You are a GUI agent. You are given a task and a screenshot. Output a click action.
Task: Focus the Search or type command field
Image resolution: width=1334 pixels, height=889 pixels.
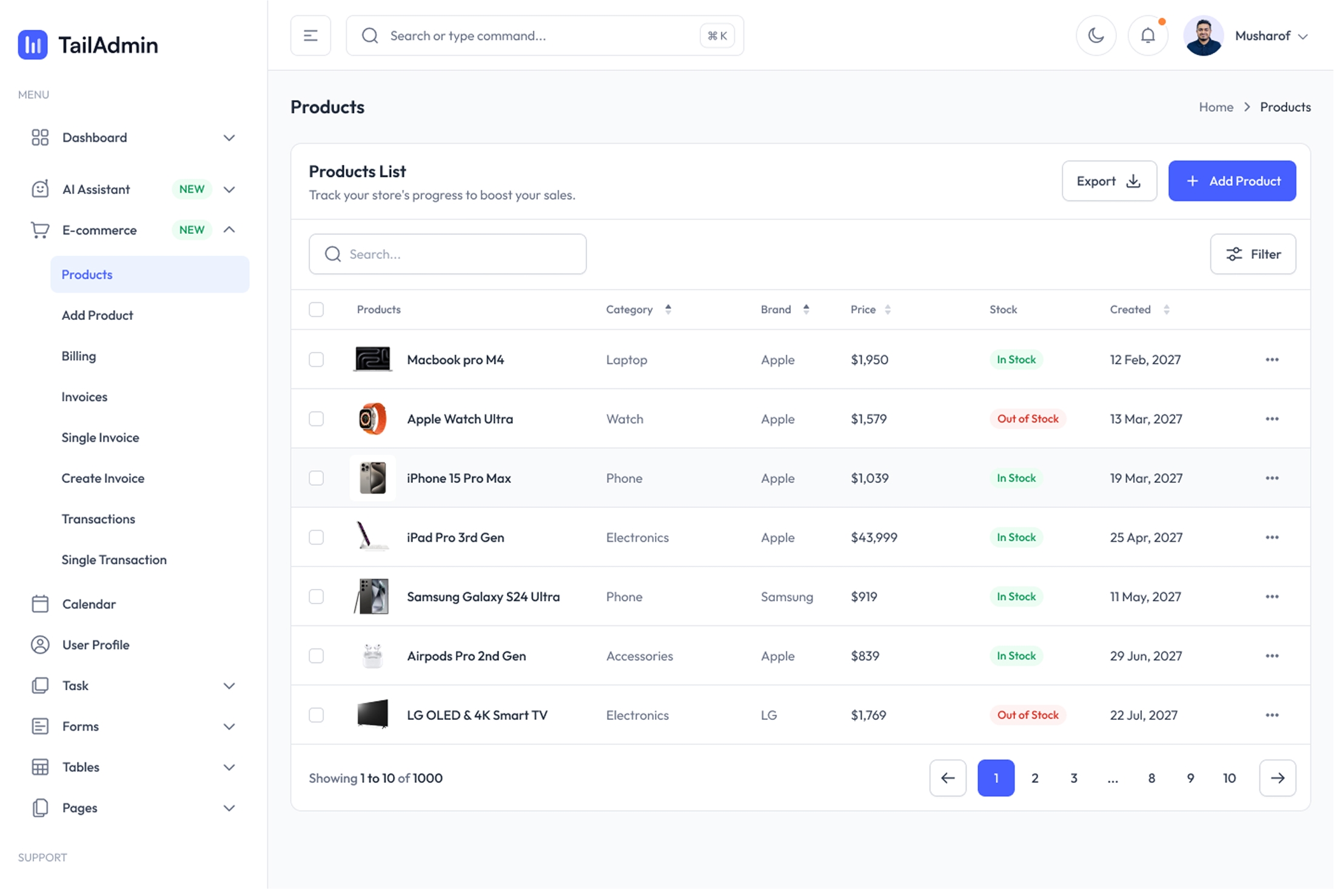[x=545, y=36]
